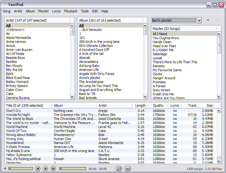Screen dimensions: 226x173
Task: Open the Bart's playlist dropdown
Action: point(199,20)
